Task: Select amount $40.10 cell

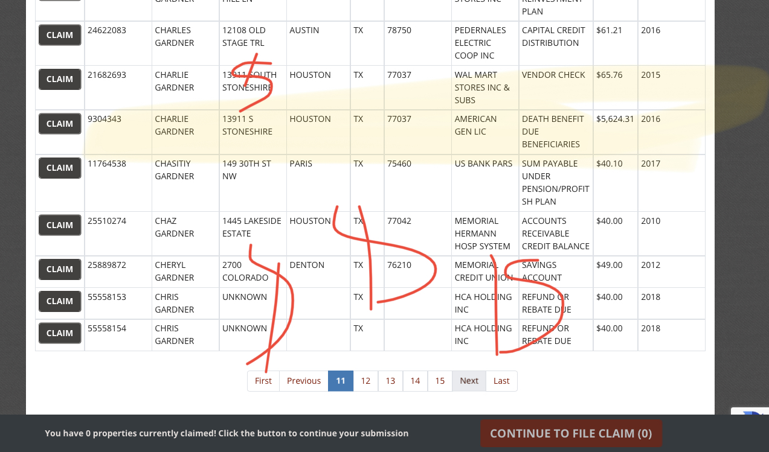Action: pos(615,183)
